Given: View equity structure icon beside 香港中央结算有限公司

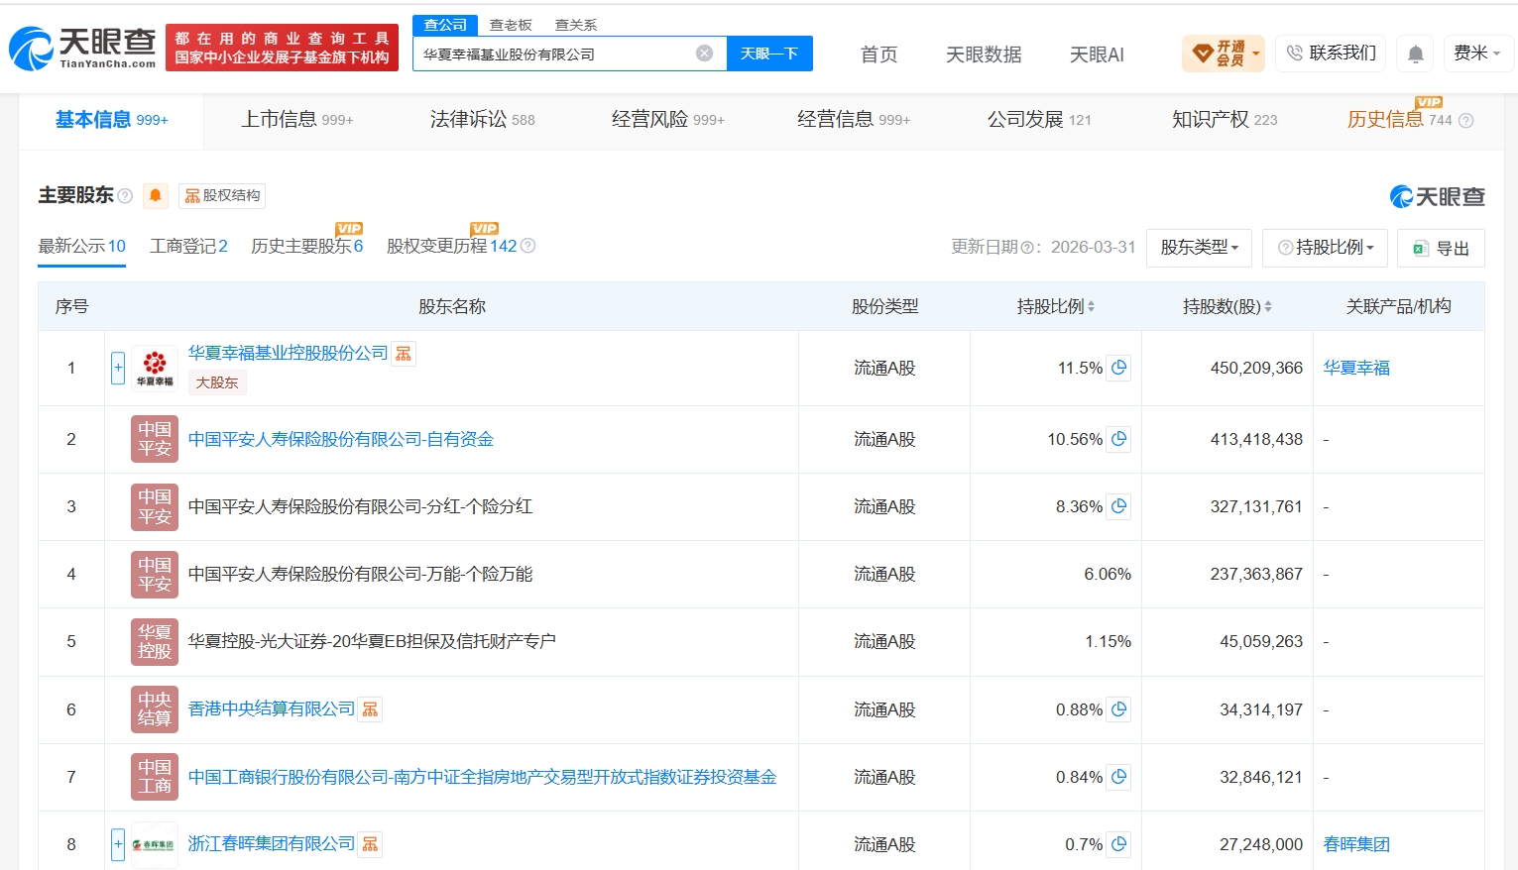Looking at the screenshot, I should 370,709.
